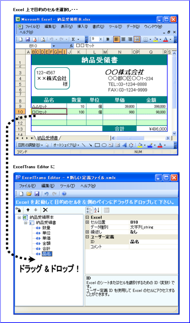190x323 pixels.
Task: Toggle the categorized property view button
Action: 89,210
